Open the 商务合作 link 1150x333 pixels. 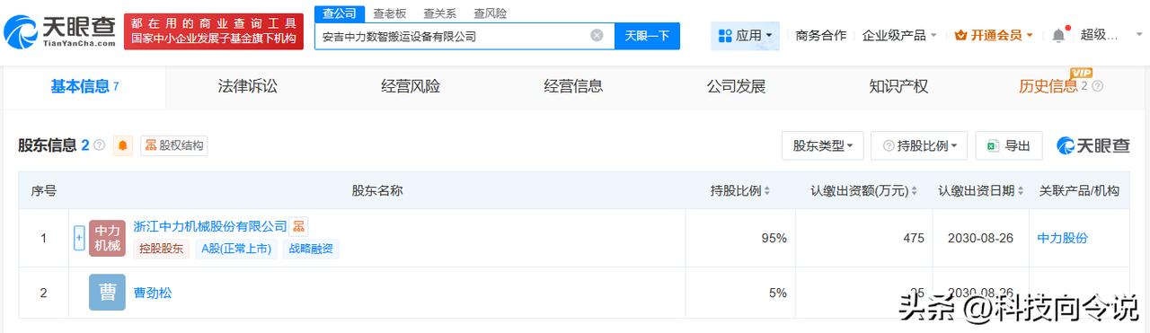821,36
